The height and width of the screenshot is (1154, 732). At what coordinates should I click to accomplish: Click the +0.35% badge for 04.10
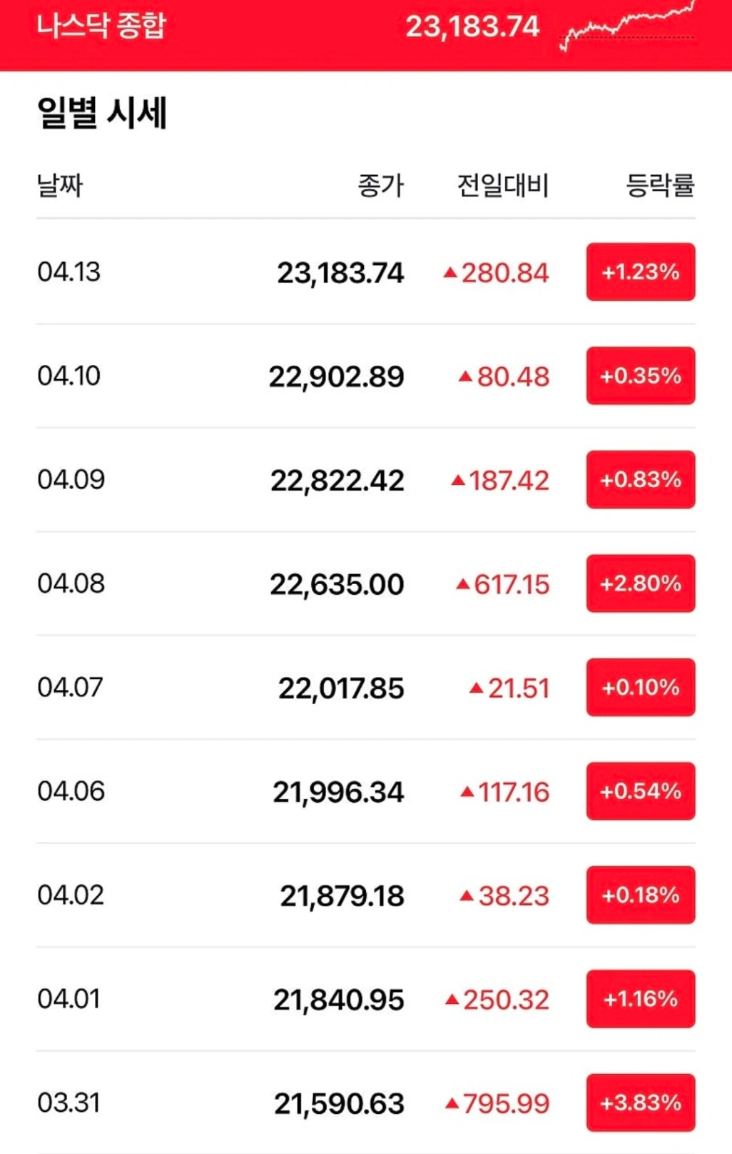[x=640, y=376]
